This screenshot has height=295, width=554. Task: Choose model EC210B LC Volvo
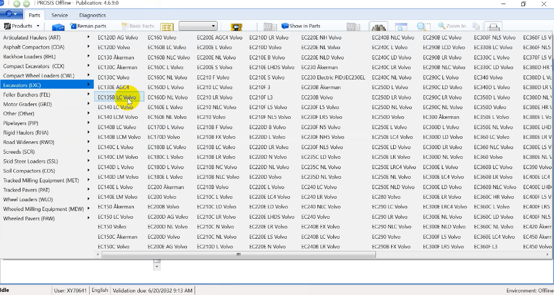216,147
